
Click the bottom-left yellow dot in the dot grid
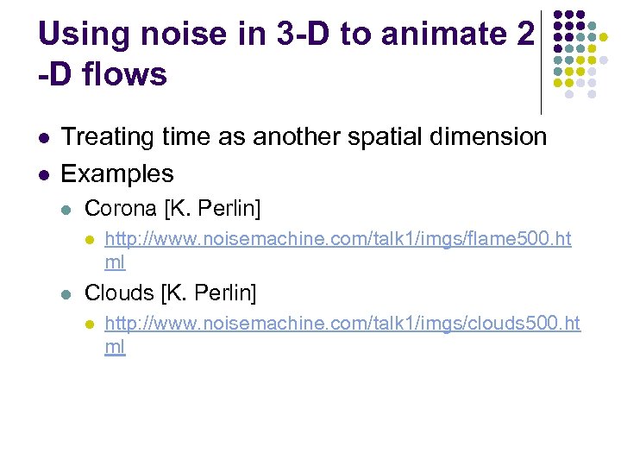point(557,83)
